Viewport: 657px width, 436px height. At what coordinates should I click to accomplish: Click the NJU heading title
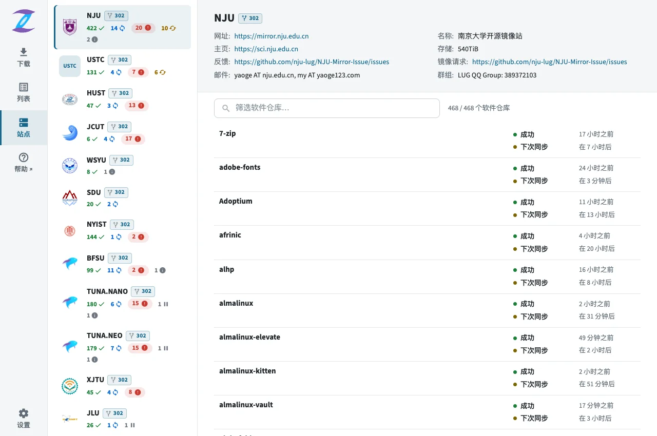coord(224,18)
